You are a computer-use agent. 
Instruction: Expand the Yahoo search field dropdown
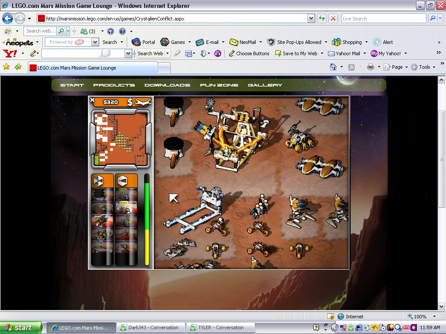tap(128, 53)
